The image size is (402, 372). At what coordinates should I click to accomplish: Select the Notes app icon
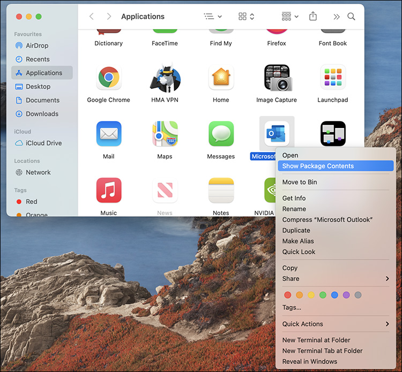pos(221,190)
